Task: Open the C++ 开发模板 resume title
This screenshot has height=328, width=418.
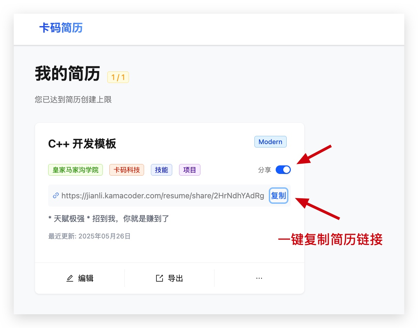Action: click(x=82, y=144)
